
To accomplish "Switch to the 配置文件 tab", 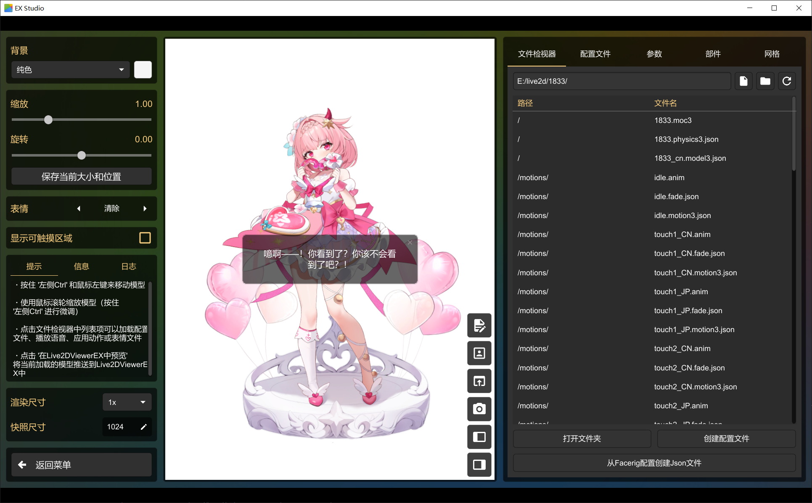I will pyautogui.click(x=595, y=54).
